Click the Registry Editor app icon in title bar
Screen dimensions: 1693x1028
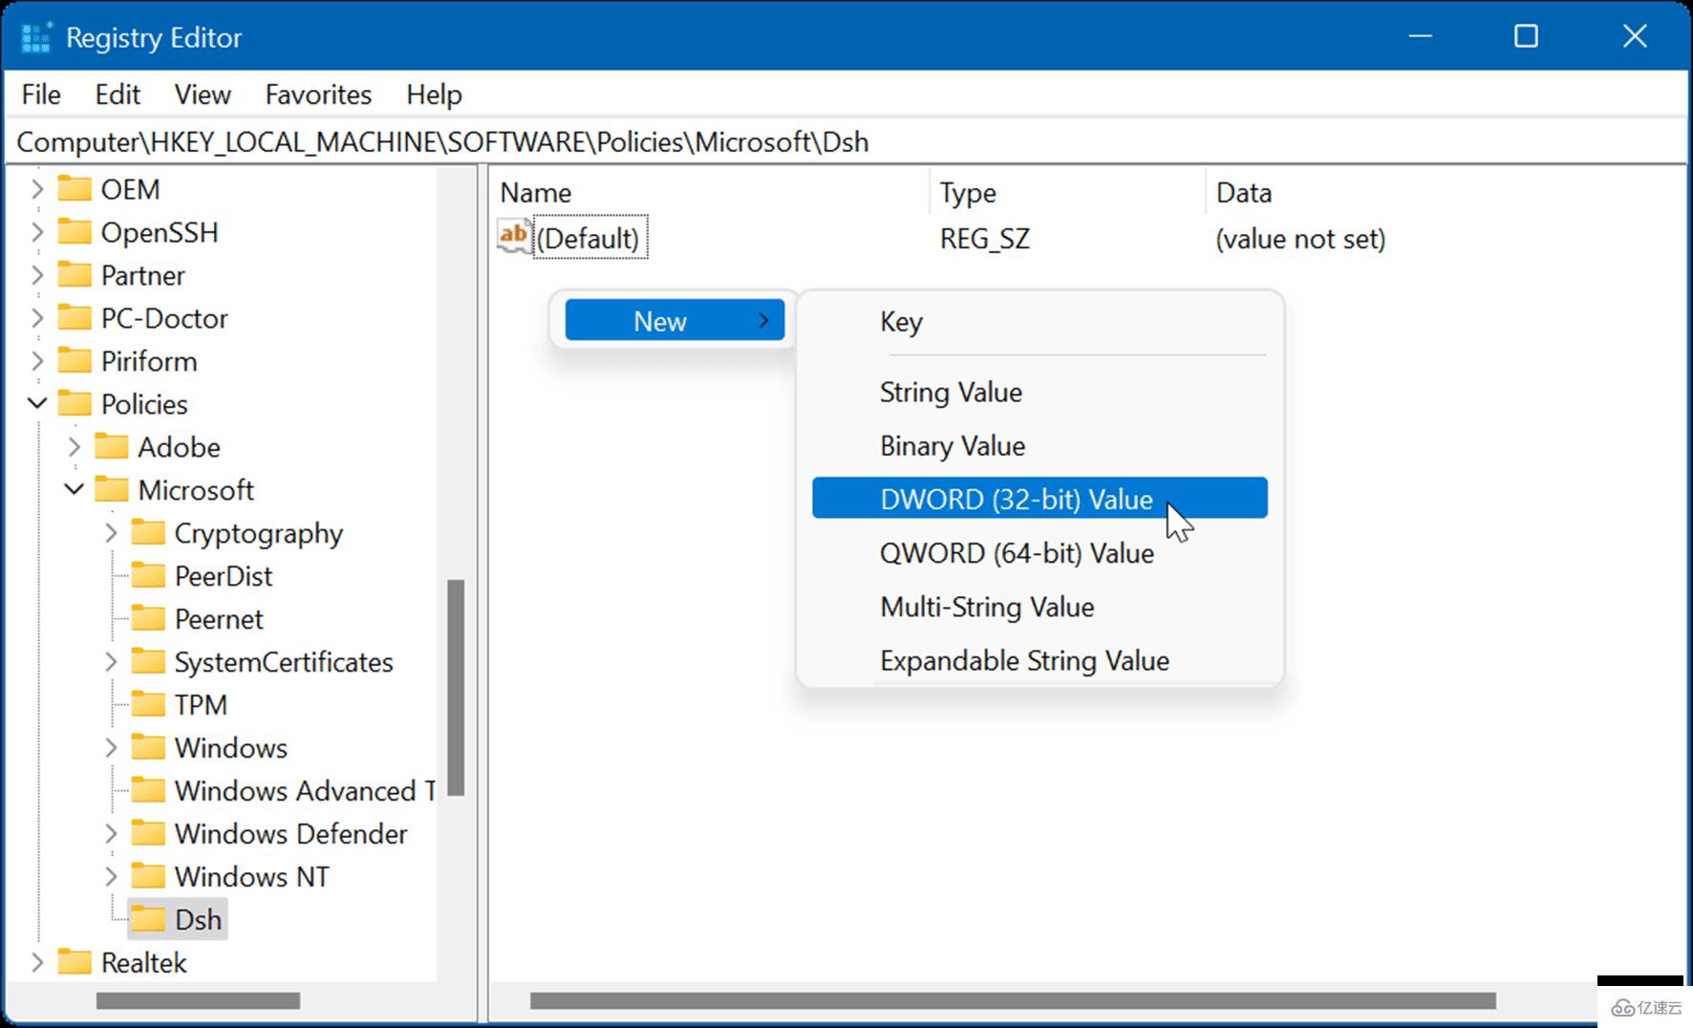(36, 37)
